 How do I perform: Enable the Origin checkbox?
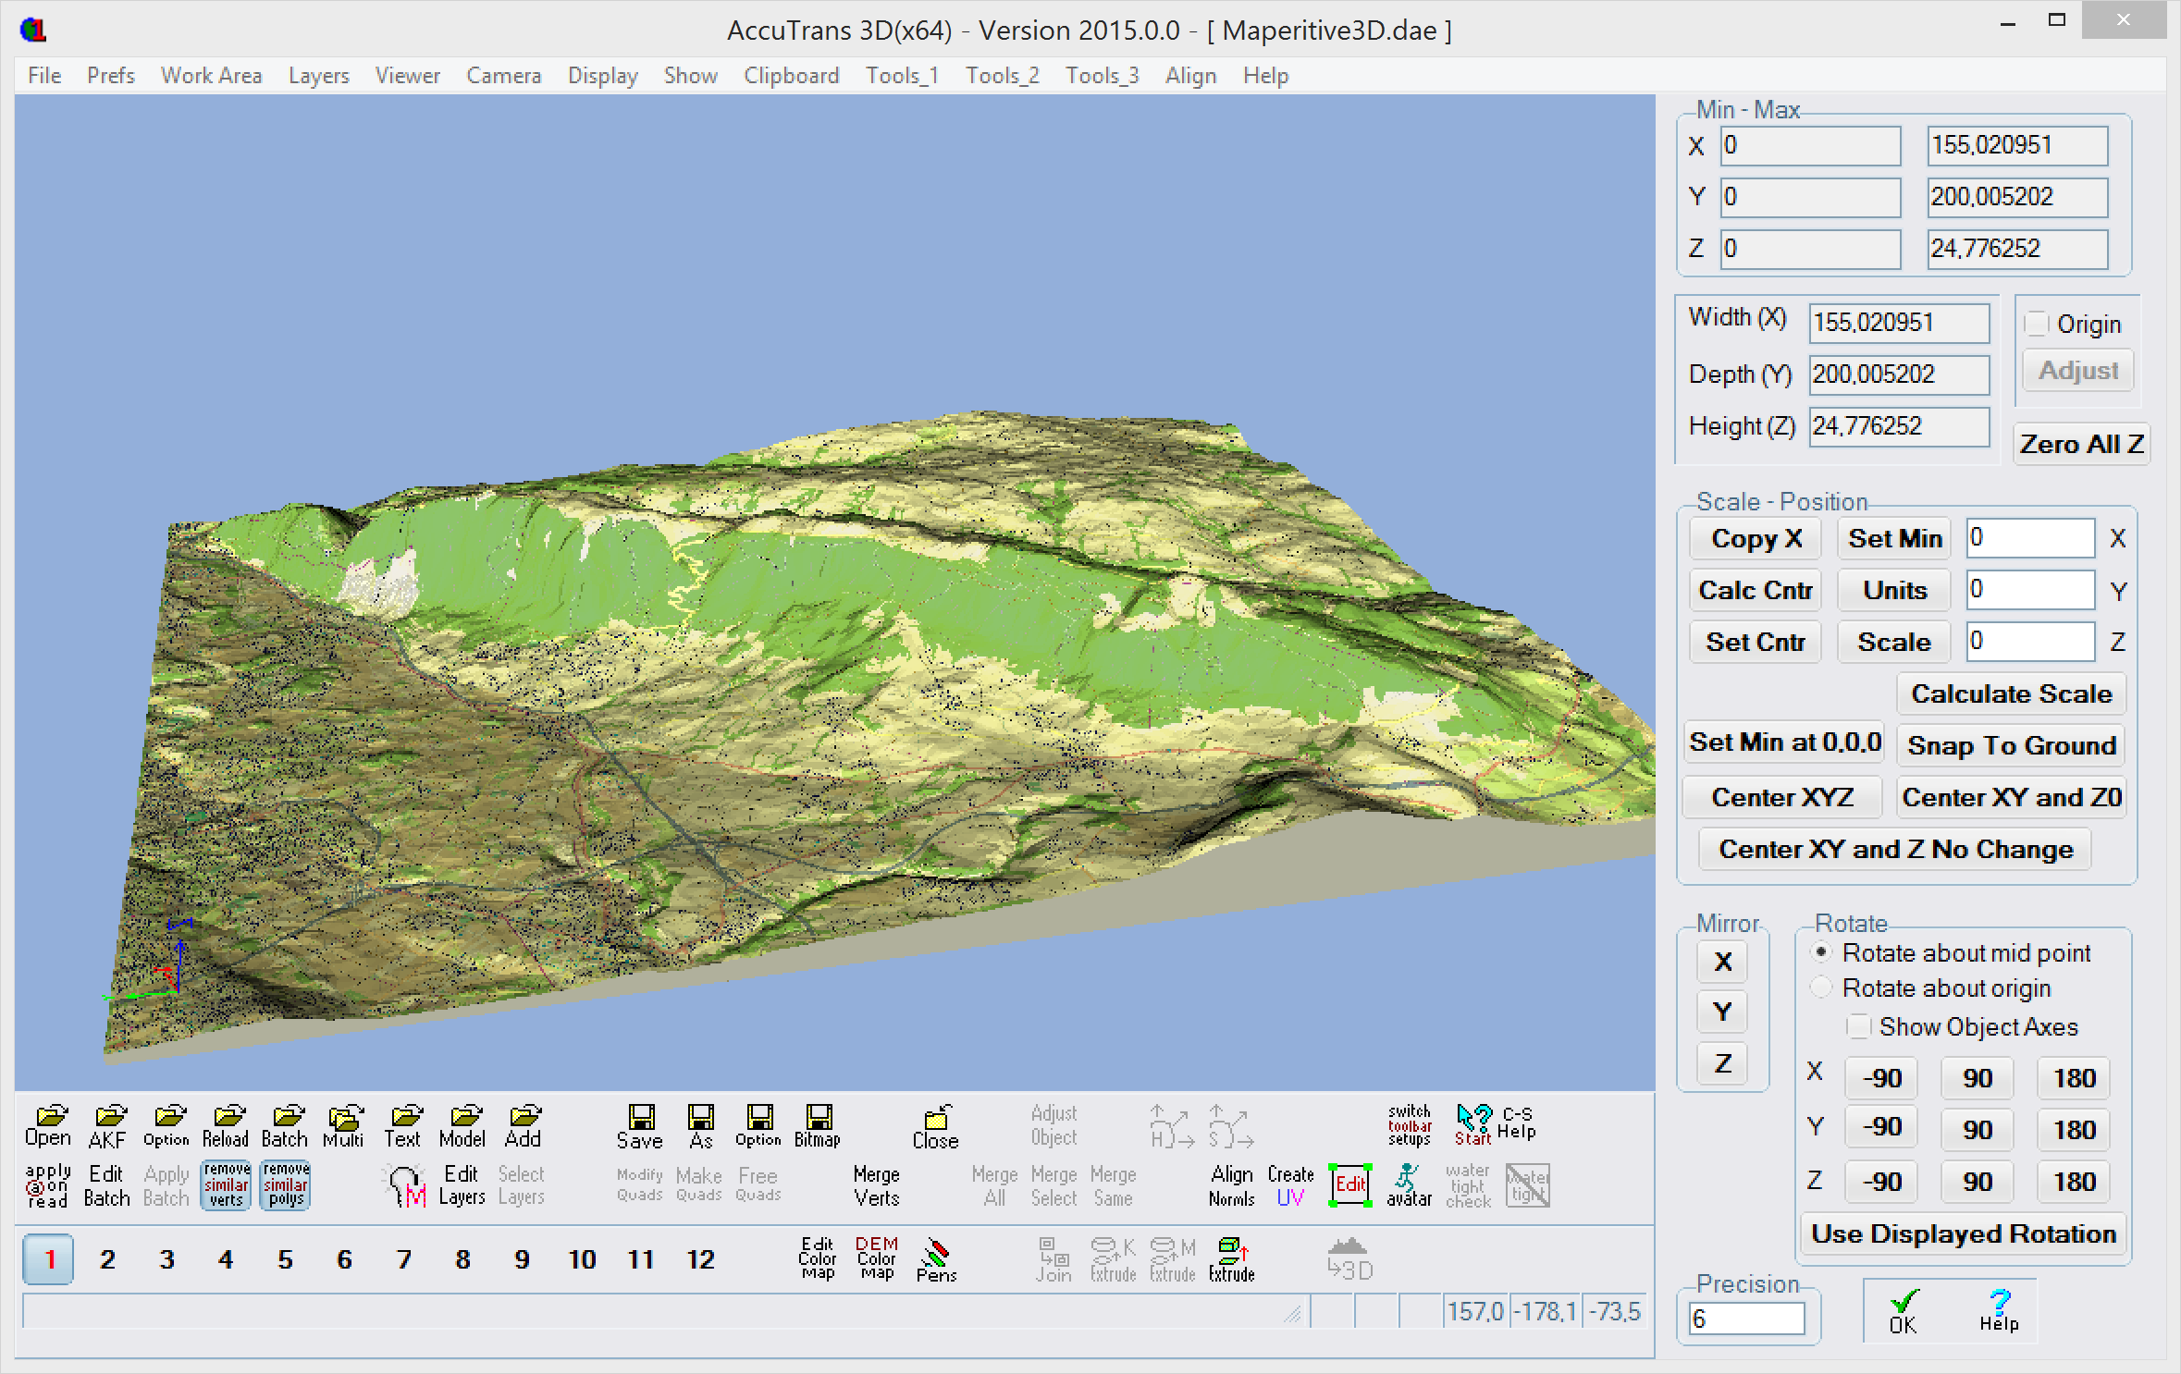[x=2037, y=324]
